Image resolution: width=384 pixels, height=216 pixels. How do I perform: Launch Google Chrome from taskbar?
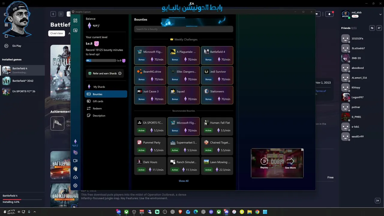257,212
